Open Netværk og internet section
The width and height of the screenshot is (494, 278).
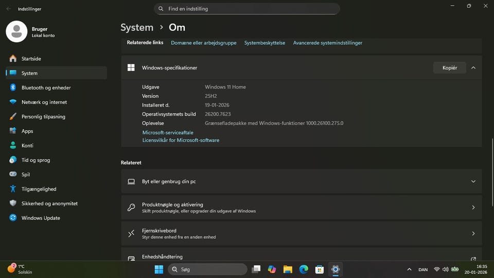point(44,102)
